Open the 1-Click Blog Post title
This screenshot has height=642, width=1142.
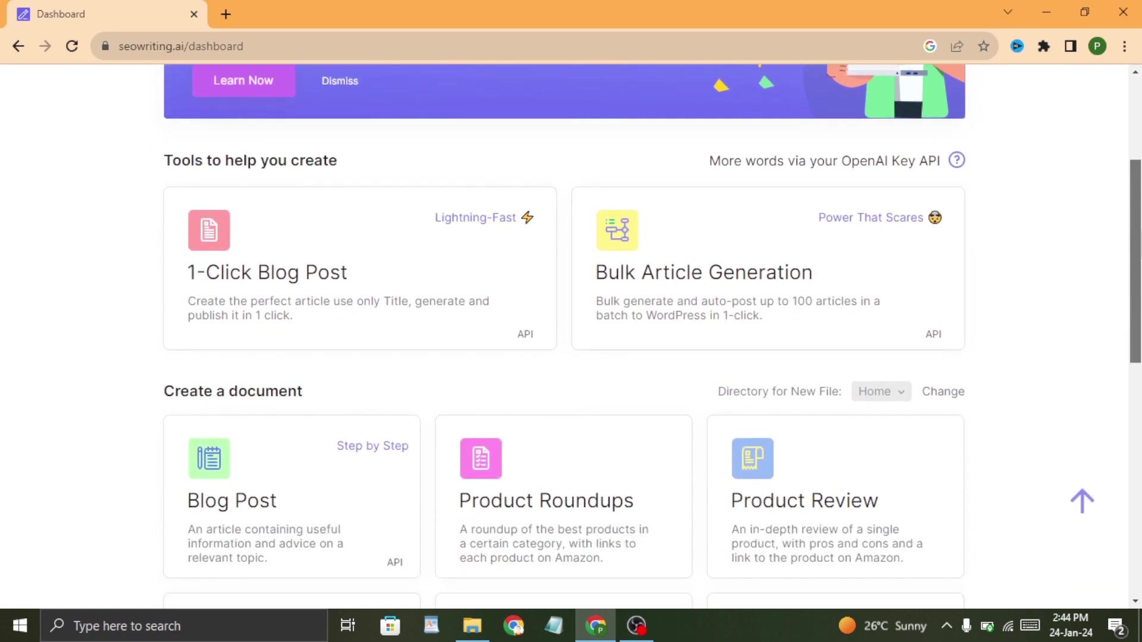(x=267, y=272)
